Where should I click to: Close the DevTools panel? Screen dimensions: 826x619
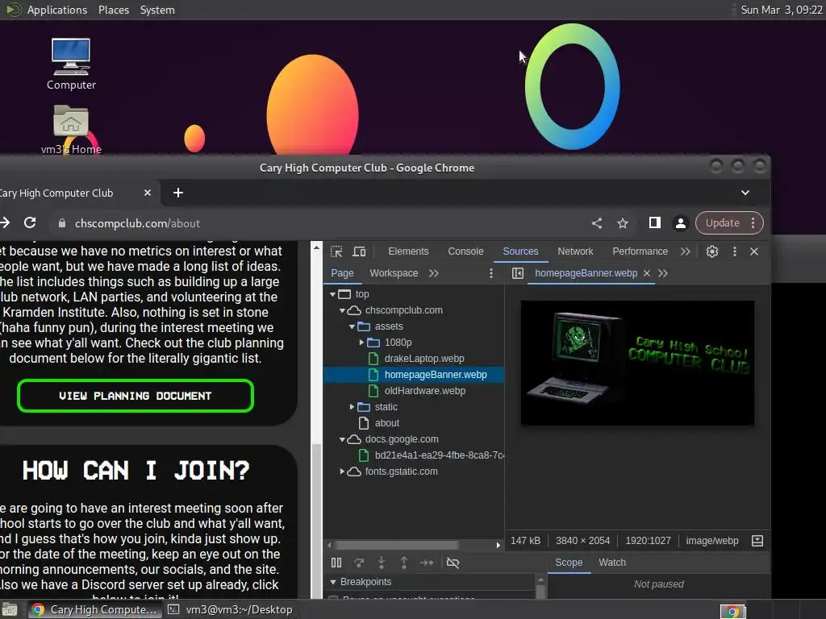pos(754,251)
